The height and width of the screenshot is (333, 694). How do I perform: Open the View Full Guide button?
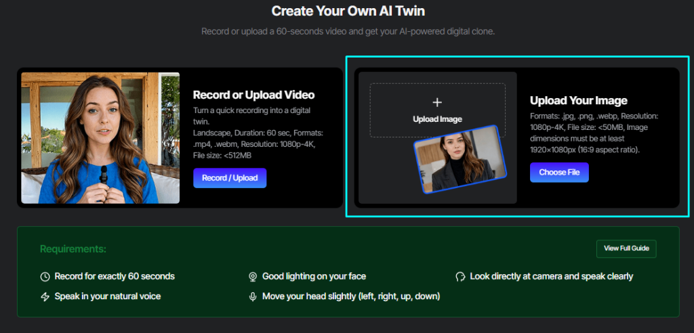(x=626, y=248)
